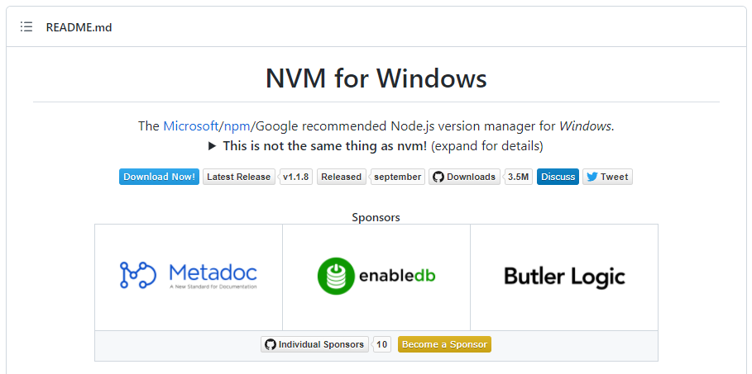Click the README.md file name
Image resolution: width=752 pixels, height=374 pixels.
pyautogui.click(x=79, y=27)
